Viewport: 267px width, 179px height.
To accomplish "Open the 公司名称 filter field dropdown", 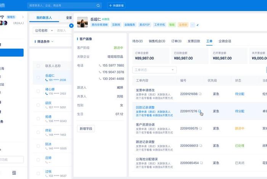I will tap(44, 30).
